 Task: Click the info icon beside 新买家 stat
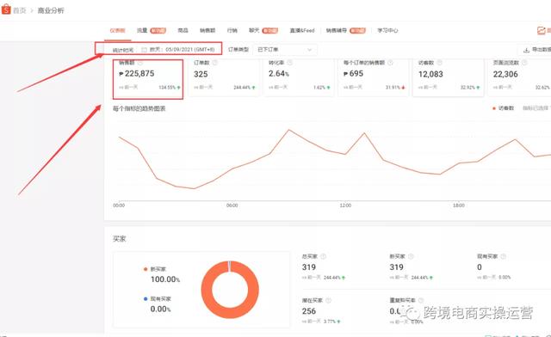[411, 256]
